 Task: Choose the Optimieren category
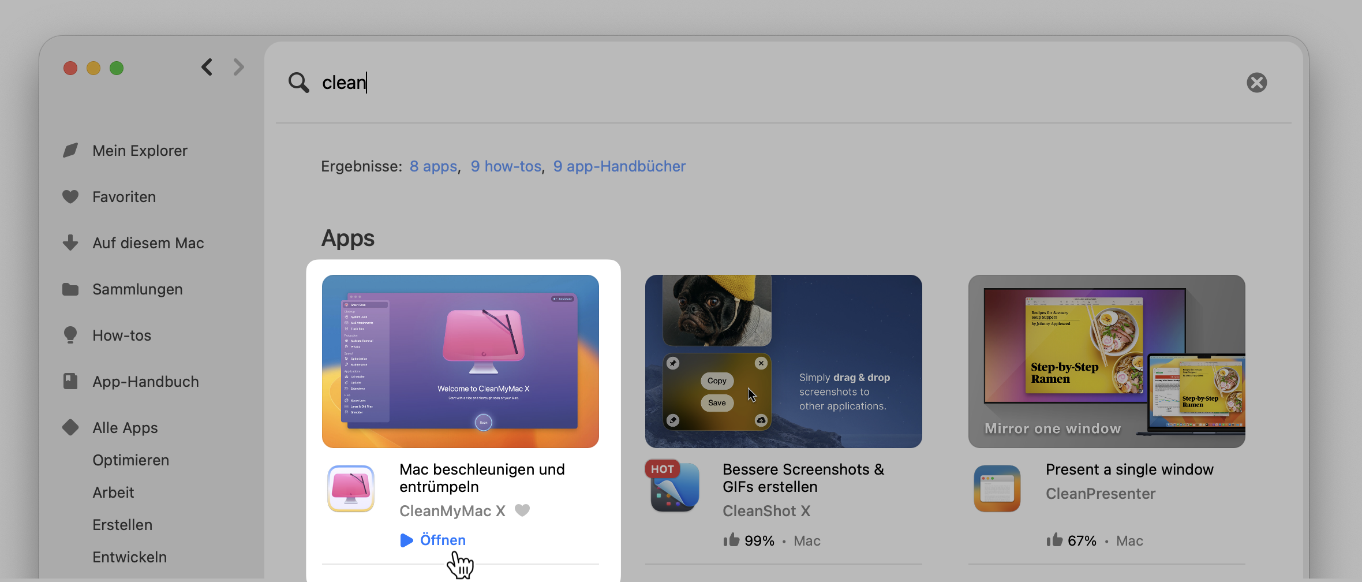click(131, 460)
